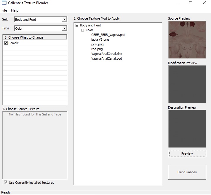The image size is (211, 195).
Task: Open the Set dropdown arrow
Action: click(64, 20)
